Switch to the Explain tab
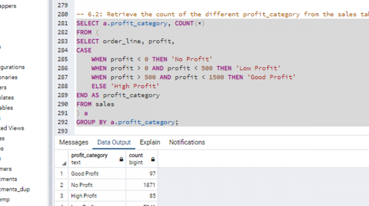This screenshot has height=206, width=369. pyautogui.click(x=150, y=142)
